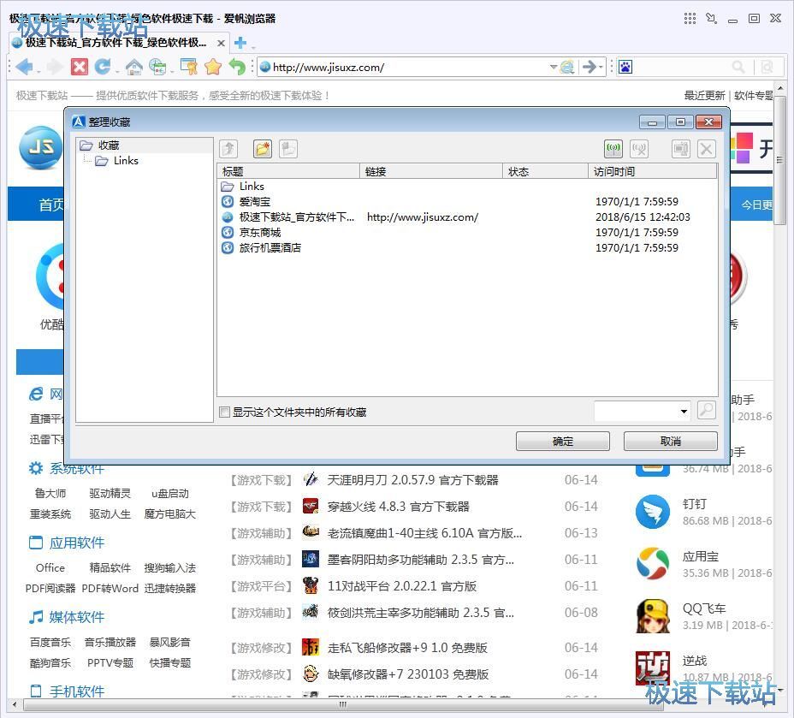Click the 最近更新 link on webpage
The width and height of the screenshot is (794, 718).
pos(704,95)
